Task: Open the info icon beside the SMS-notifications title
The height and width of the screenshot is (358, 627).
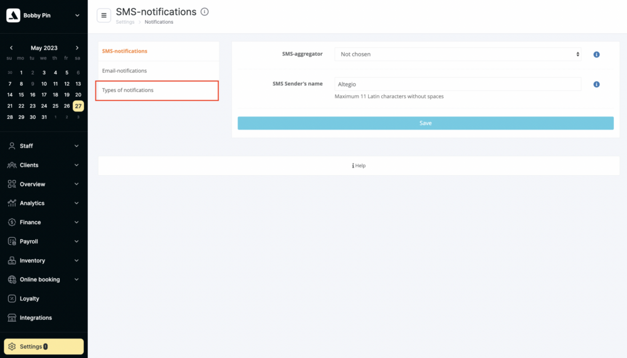Action: [205, 12]
